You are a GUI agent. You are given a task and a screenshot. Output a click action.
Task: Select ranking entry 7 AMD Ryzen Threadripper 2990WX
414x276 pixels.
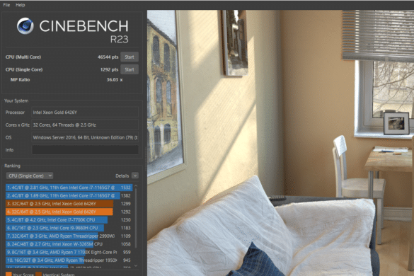pos(69,236)
